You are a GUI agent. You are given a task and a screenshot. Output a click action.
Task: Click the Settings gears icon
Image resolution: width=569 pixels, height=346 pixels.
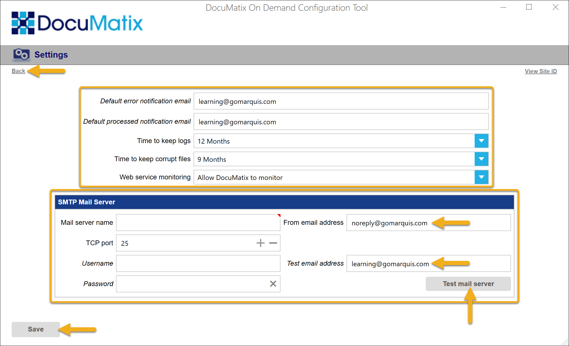(x=21, y=54)
